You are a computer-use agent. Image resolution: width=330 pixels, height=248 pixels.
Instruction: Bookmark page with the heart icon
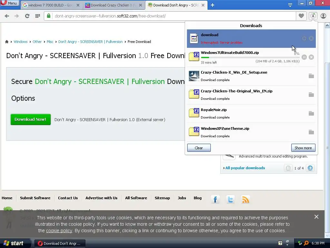pyautogui.click(x=301, y=16)
